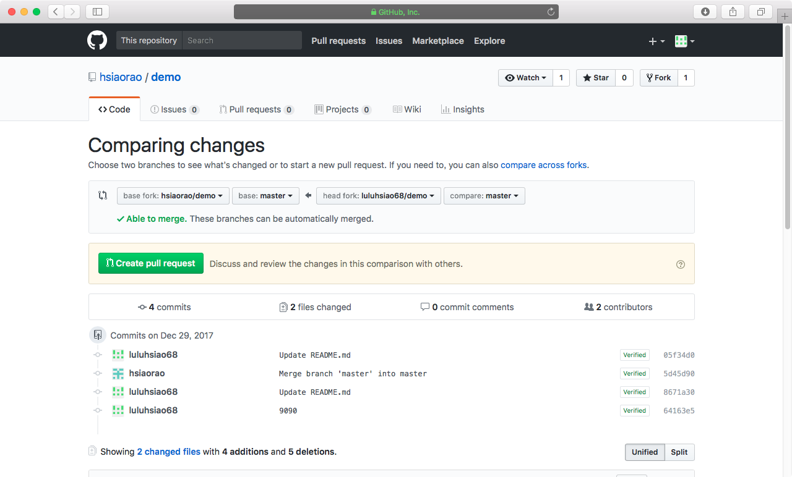Open the Insights tab

[x=463, y=109]
